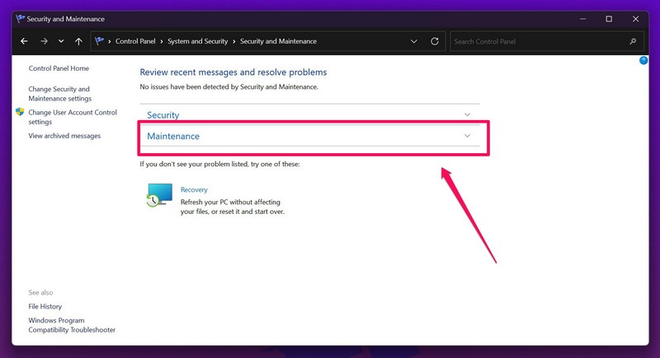Go up one level with Up arrow
Image resolution: width=660 pixels, height=358 pixels.
click(78, 41)
